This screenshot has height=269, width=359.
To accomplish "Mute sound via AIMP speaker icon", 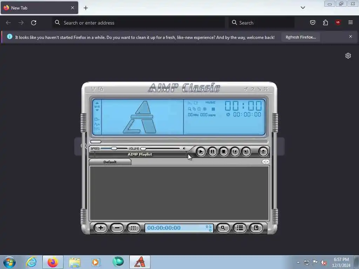I will click(x=184, y=149).
